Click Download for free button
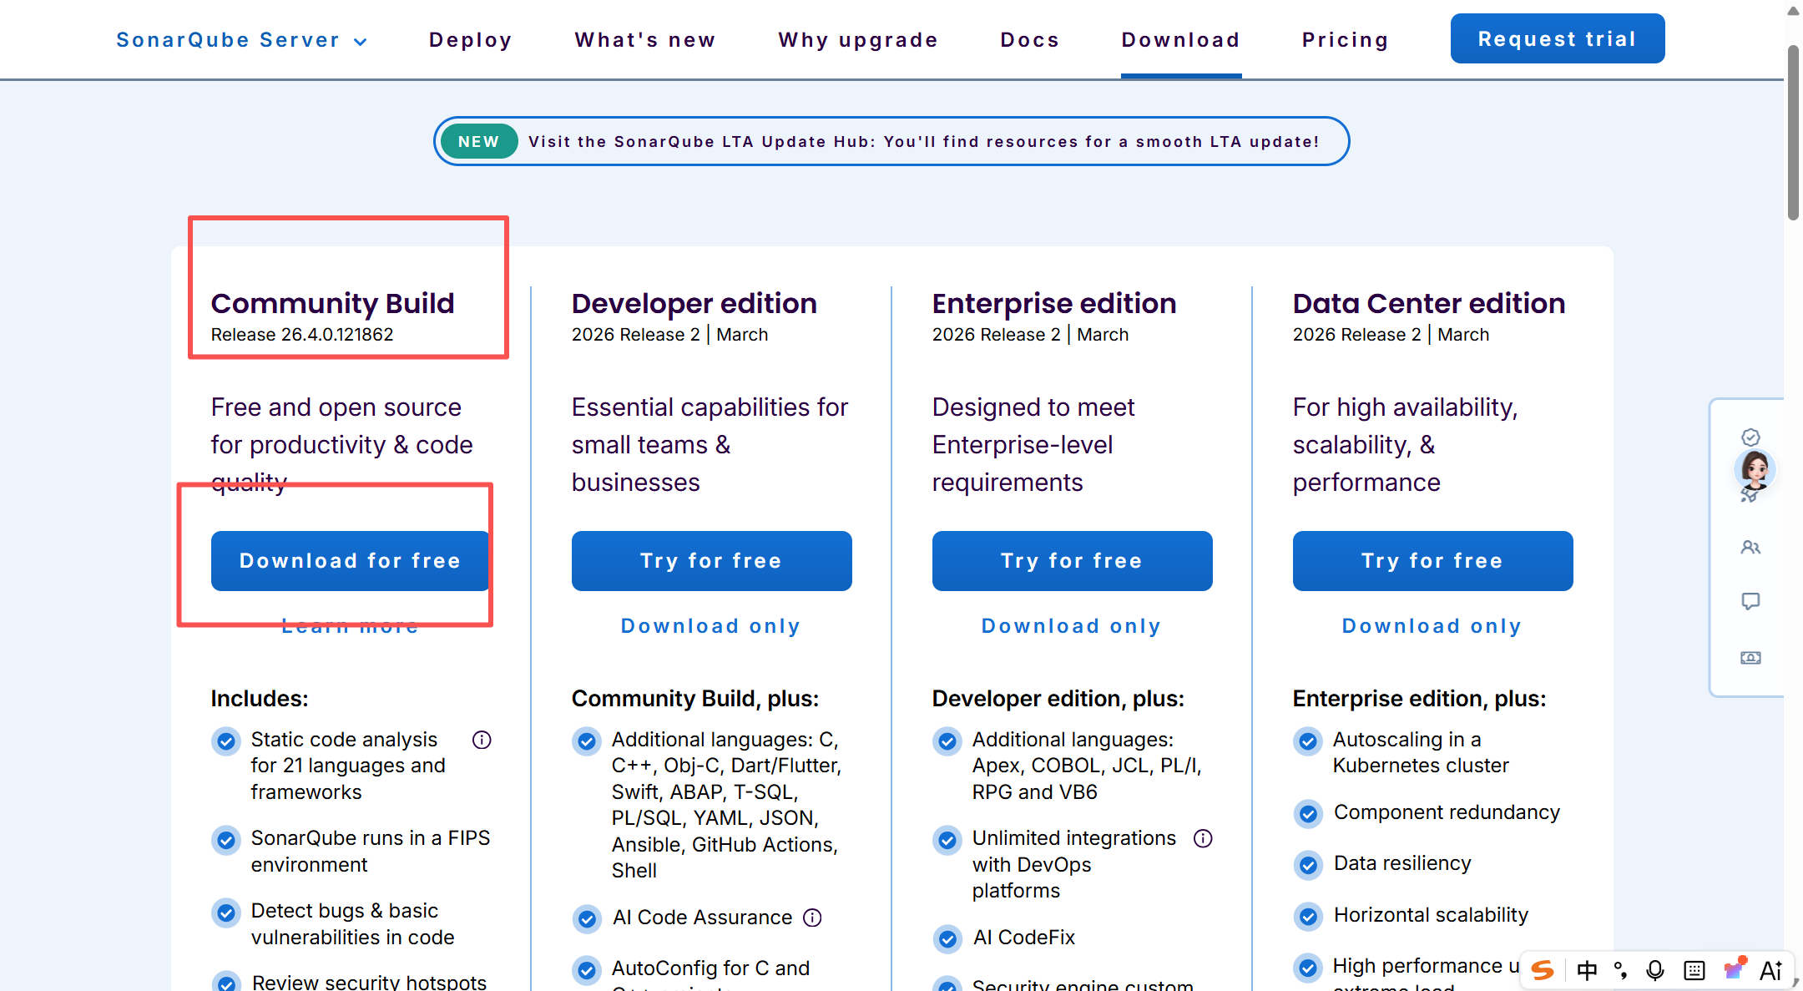 coord(350,561)
